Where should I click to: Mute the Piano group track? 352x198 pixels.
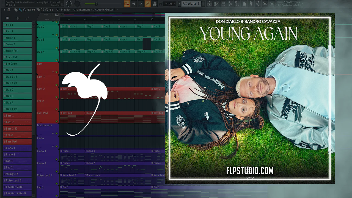tap(57, 146)
